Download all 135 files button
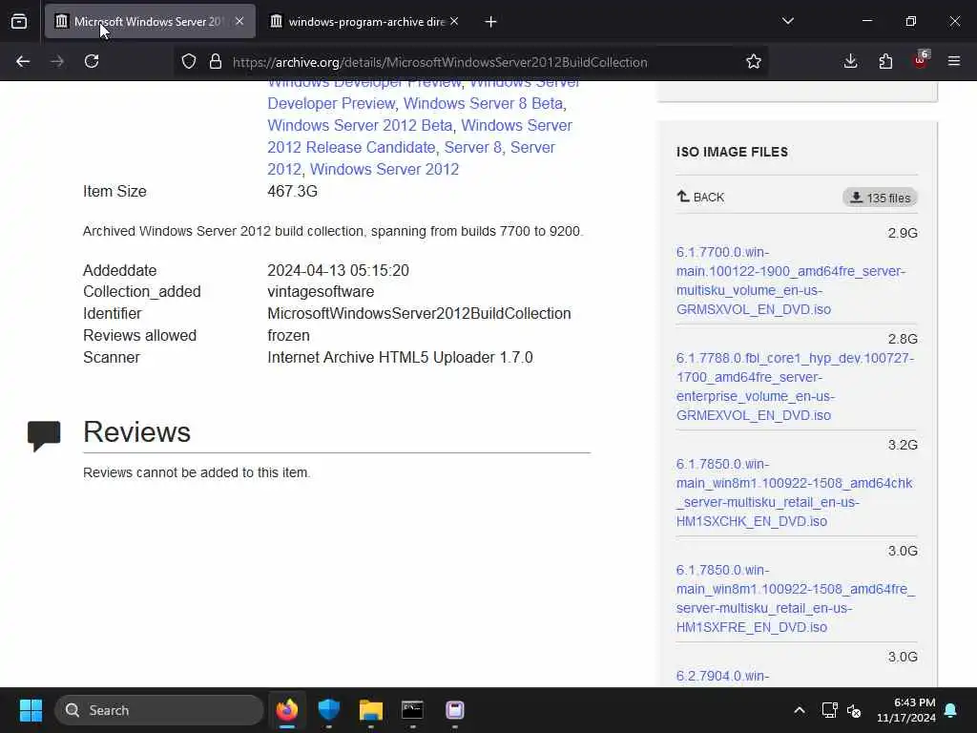The image size is (977, 733). (x=880, y=198)
